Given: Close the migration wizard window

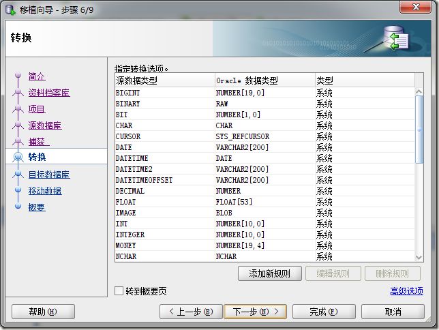Looking at the screenshot, I should (x=416, y=7).
